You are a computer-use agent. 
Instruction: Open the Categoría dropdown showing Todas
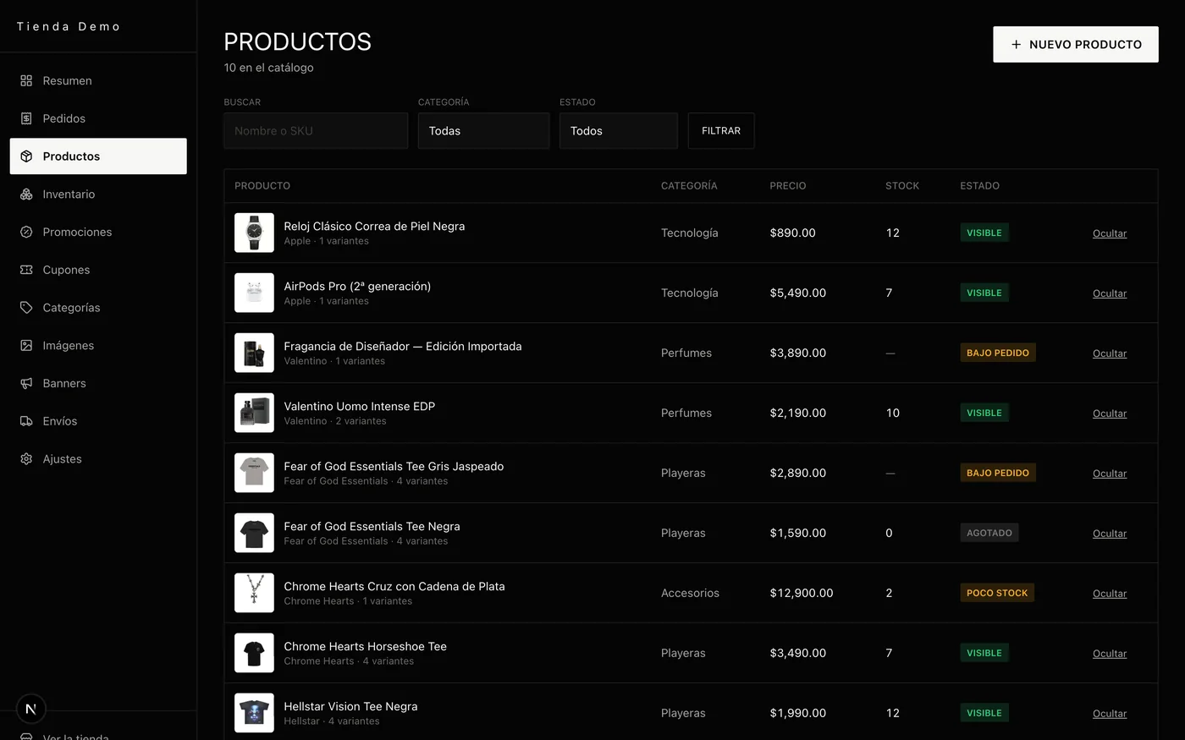(483, 131)
